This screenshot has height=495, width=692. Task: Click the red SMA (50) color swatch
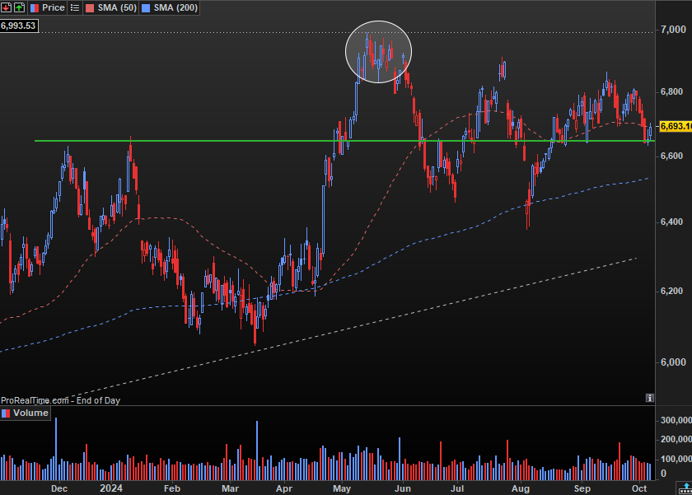point(90,8)
